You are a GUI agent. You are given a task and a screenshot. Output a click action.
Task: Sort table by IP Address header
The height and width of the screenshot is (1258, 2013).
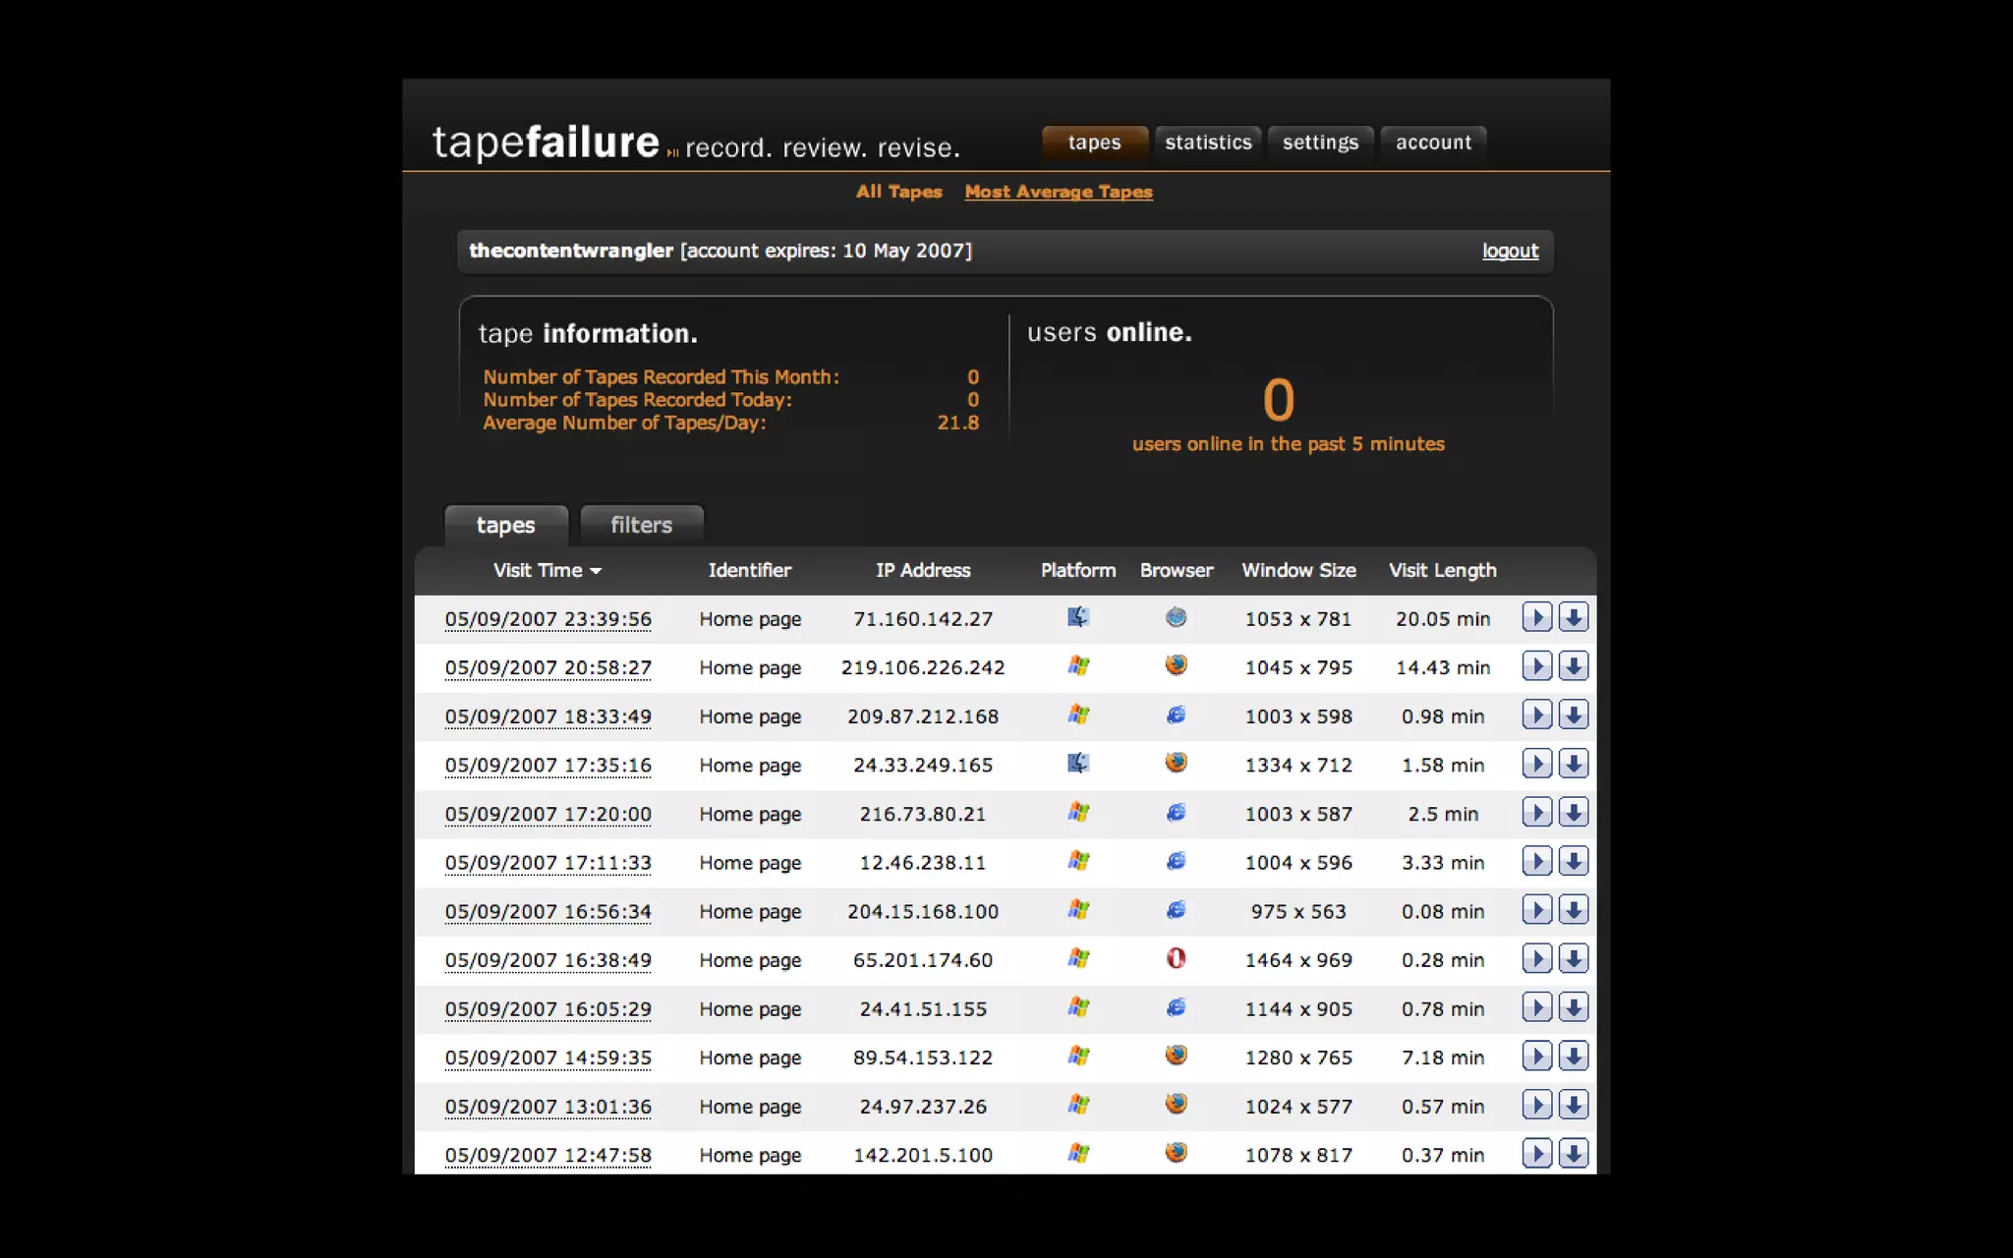click(x=922, y=570)
